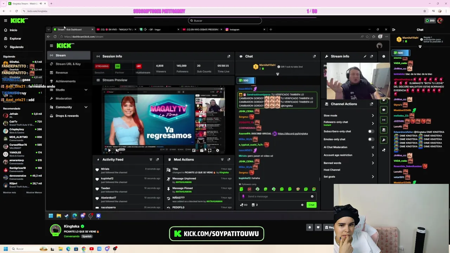Open the discord.gg/kingteka link in chat

(292, 134)
